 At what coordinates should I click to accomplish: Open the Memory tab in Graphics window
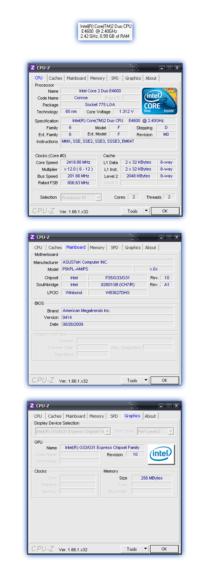pyautogui.click(x=97, y=416)
